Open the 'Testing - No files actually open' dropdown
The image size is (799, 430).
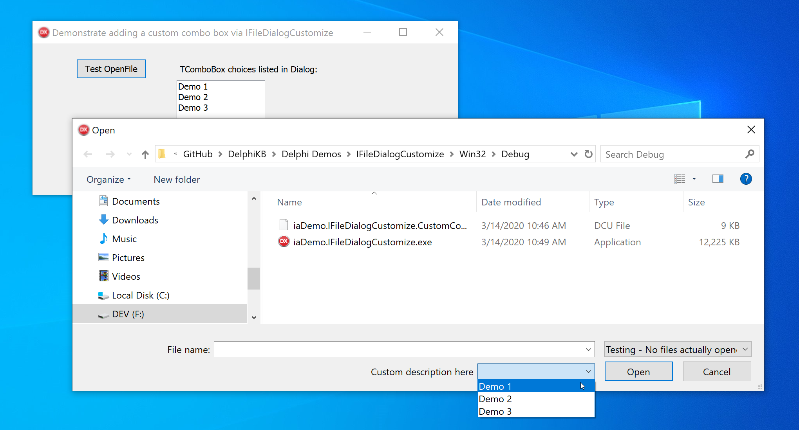pyautogui.click(x=677, y=349)
